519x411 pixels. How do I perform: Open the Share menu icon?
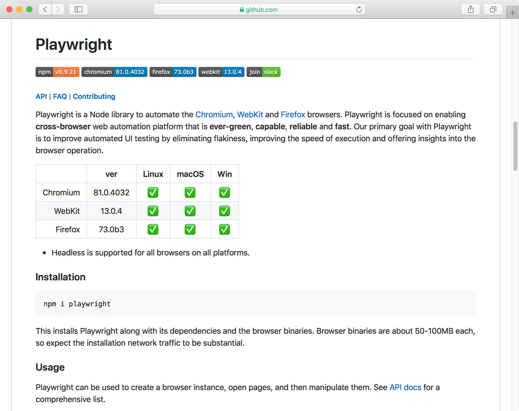(470, 10)
